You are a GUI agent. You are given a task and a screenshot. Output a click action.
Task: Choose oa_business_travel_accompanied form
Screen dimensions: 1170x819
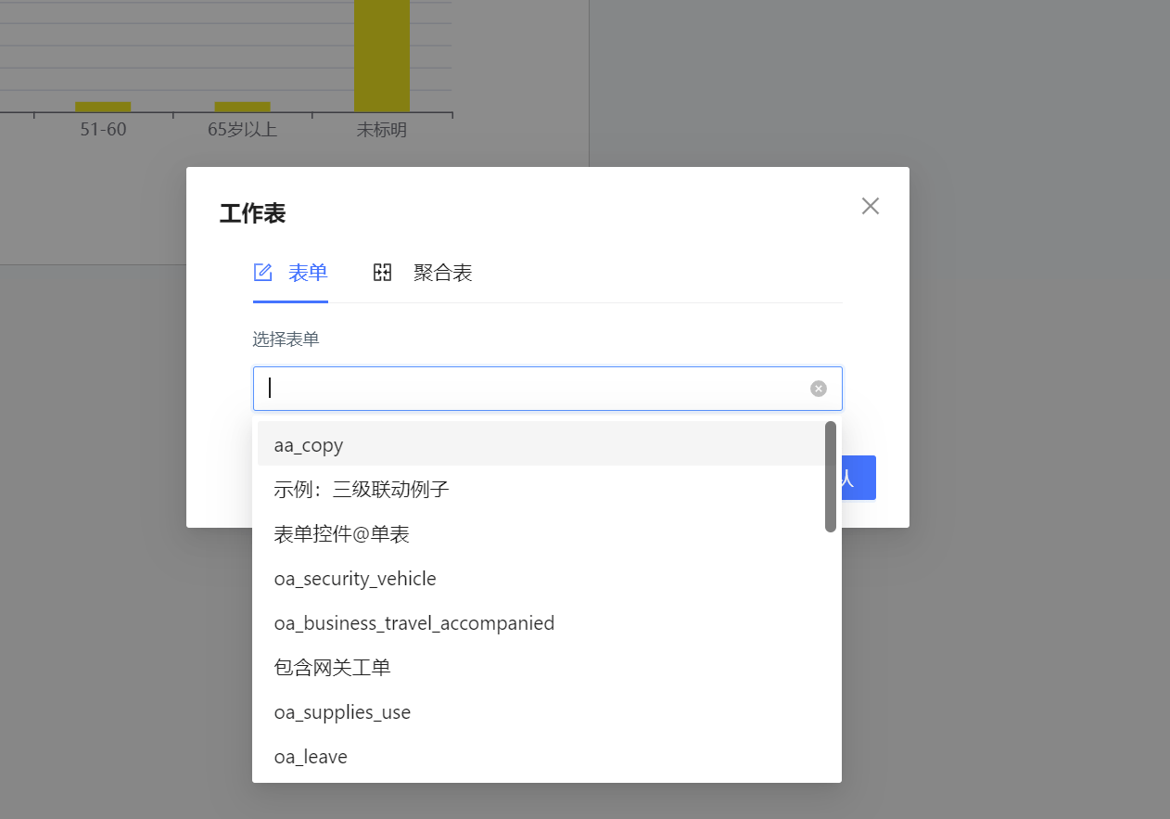[414, 623]
